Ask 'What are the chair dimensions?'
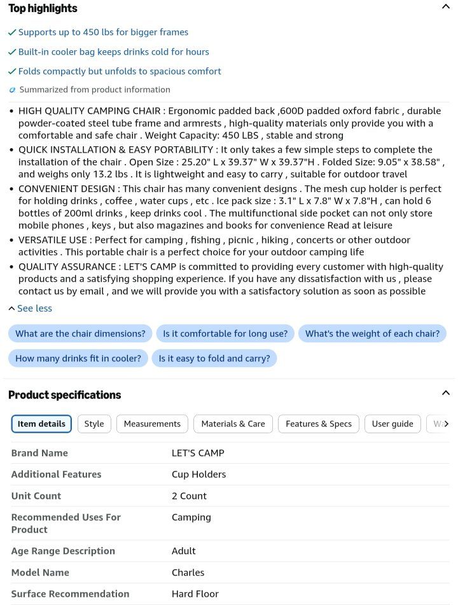 pos(80,333)
